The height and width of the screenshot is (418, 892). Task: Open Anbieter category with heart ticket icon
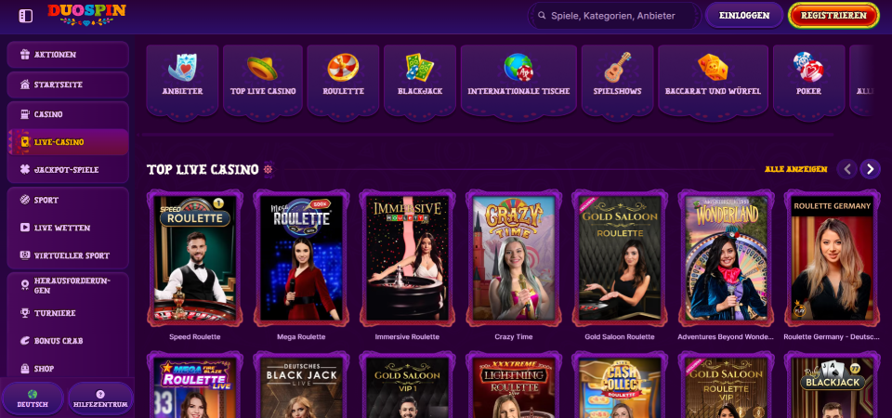coord(182,68)
